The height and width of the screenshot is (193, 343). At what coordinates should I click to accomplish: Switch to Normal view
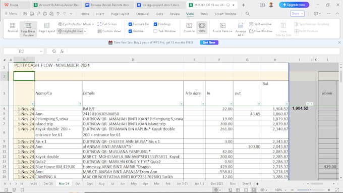pos(13,28)
